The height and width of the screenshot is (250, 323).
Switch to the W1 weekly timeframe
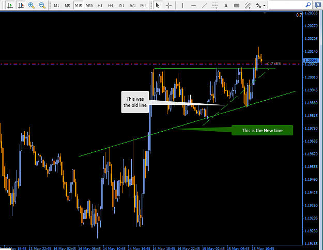133,6
